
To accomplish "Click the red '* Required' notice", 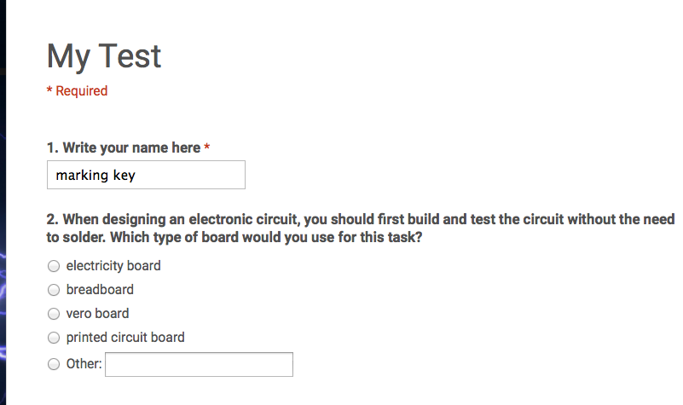I will 77,90.
